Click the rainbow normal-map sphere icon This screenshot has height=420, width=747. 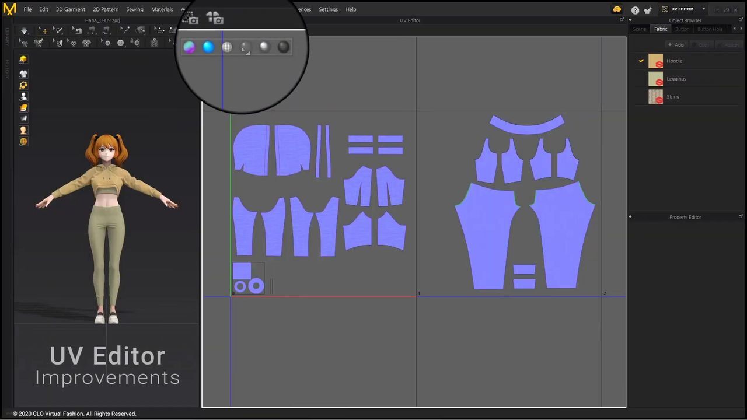point(189,47)
